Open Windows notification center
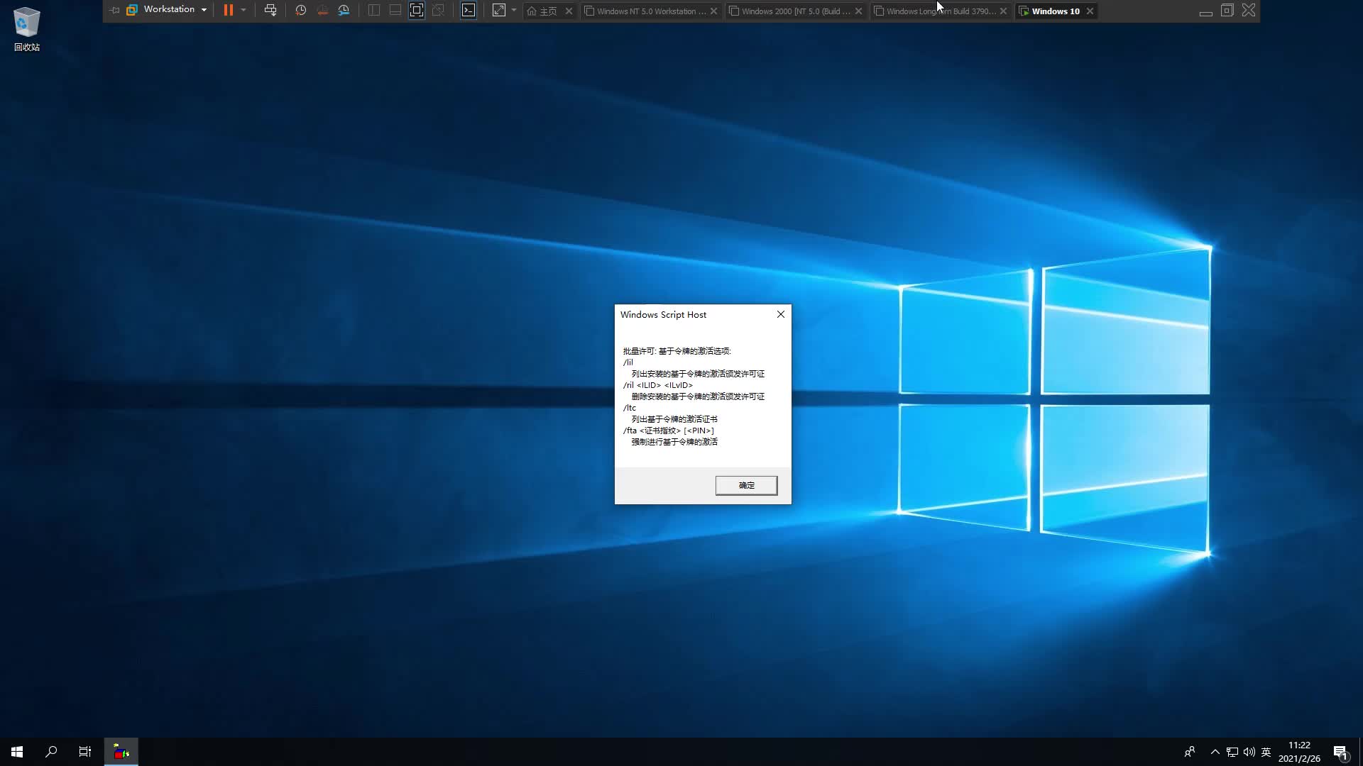Viewport: 1363px width, 766px height. click(x=1341, y=752)
